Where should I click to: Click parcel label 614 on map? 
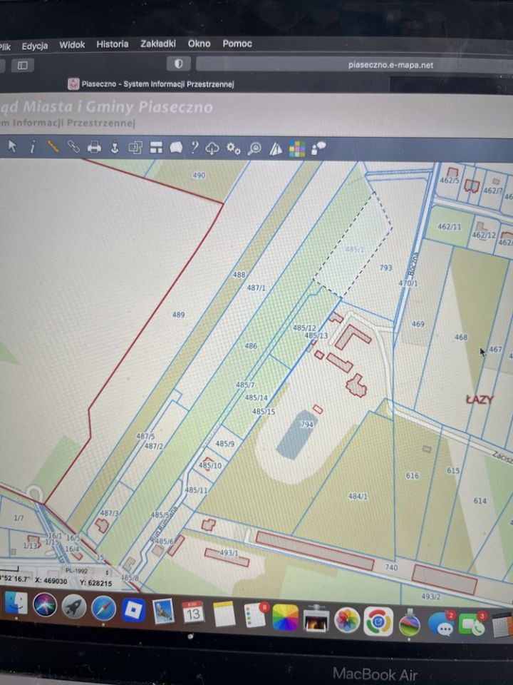point(480,501)
